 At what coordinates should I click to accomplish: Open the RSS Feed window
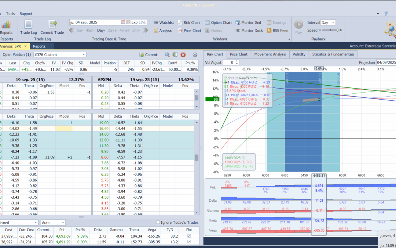pos(278,30)
